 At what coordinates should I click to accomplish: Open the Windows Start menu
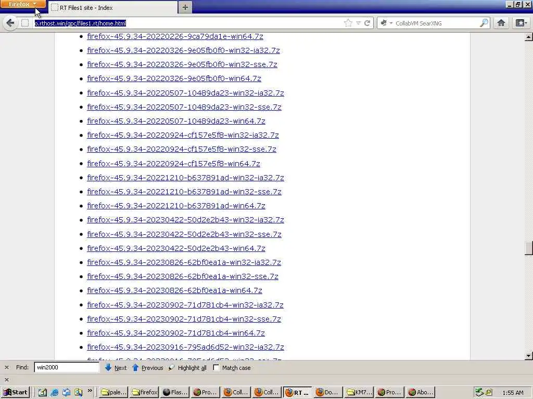point(15,392)
